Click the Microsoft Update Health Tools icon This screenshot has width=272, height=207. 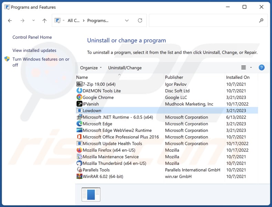click(x=79, y=144)
